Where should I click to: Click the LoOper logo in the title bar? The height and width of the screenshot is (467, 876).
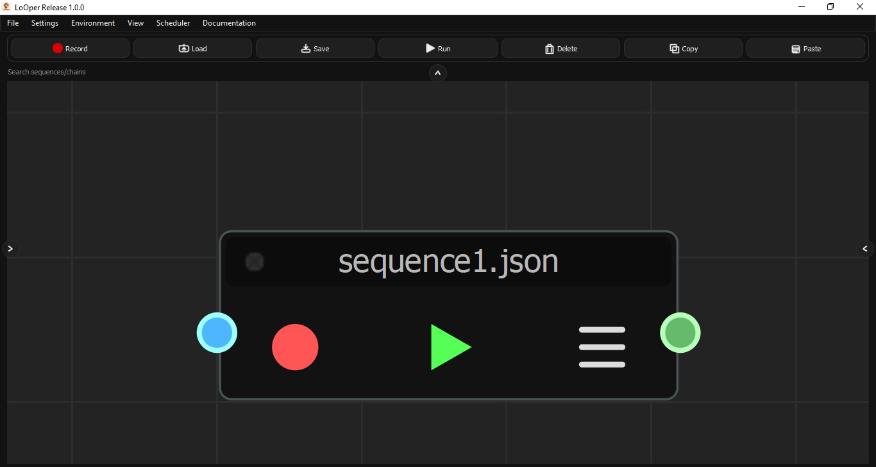(x=6, y=6)
